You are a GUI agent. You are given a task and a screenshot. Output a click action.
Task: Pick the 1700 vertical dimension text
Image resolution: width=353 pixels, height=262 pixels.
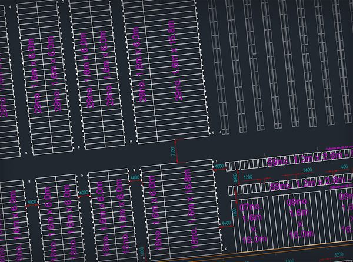click(x=233, y=210)
